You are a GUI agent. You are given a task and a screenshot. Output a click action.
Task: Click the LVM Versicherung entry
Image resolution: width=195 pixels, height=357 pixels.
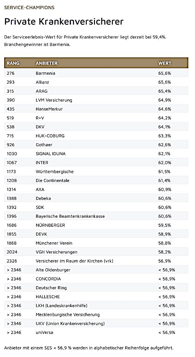(x=54, y=100)
